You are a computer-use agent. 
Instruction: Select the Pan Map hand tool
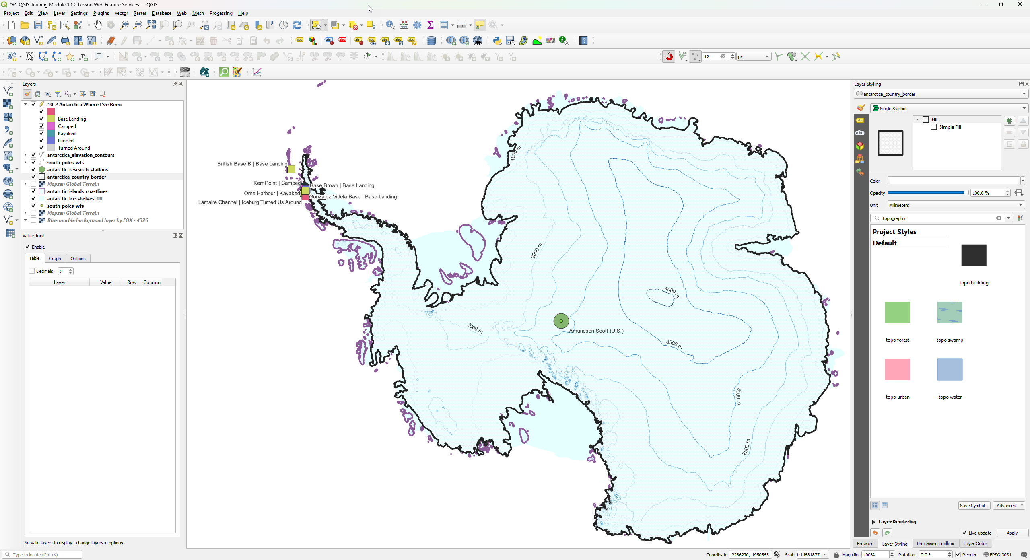click(x=98, y=25)
